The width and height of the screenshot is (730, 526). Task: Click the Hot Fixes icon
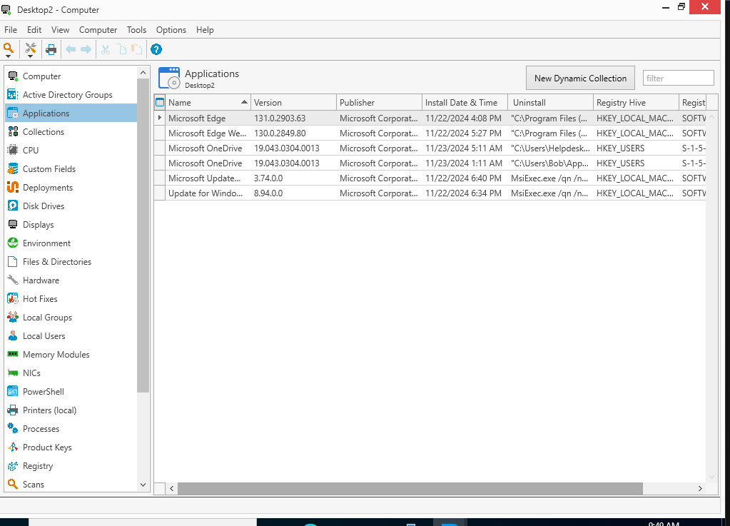pos(13,299)
